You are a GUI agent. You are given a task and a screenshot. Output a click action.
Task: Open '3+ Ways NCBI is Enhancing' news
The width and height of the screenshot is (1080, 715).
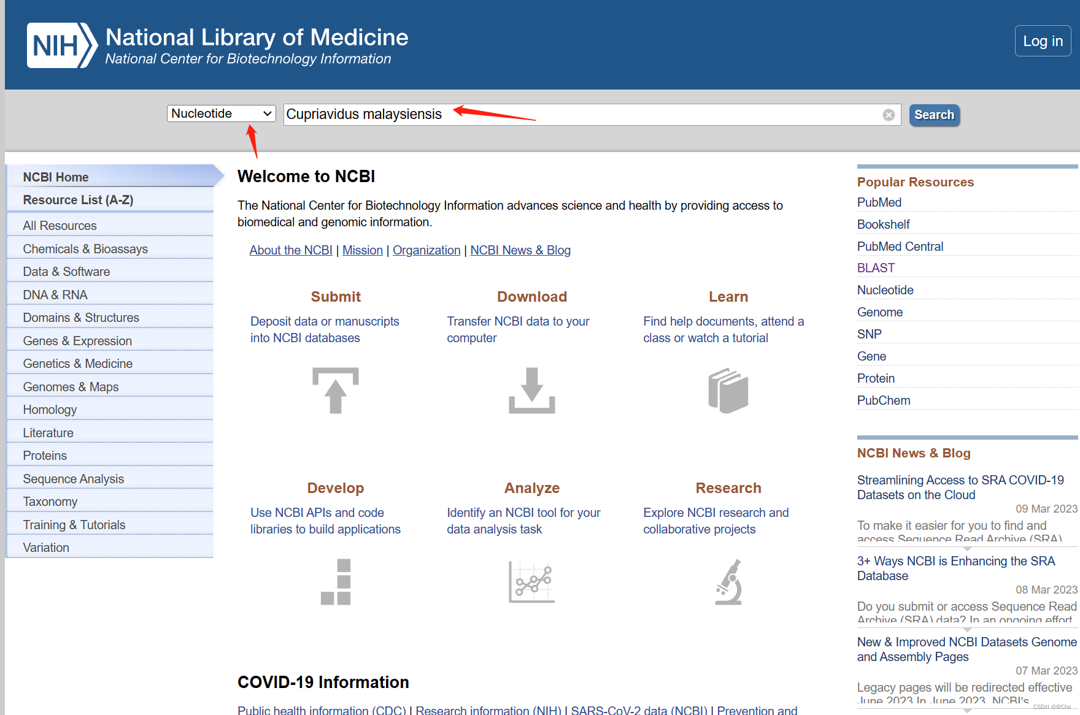point(956,568)
